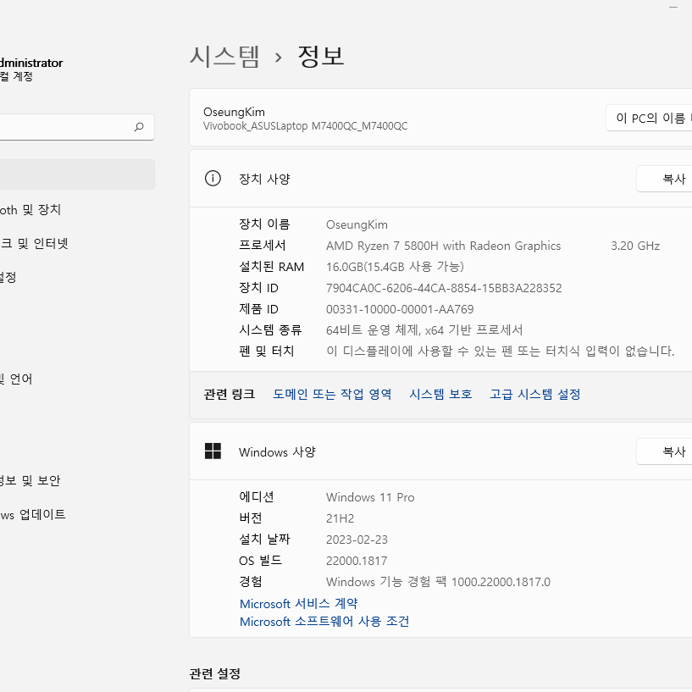Image resolution: width=692 pixels, height=692 pixels.
Task: Click the 관련 링크 label
Action: pyautogui.click(x=229, y=394)
